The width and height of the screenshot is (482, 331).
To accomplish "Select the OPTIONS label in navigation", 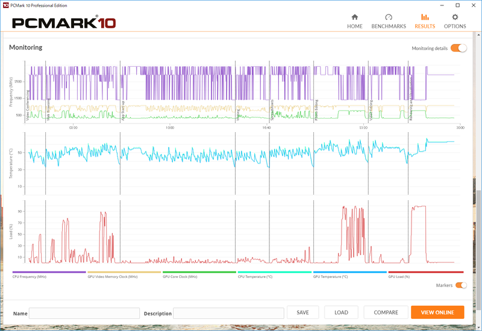I will tap(455, 26).
